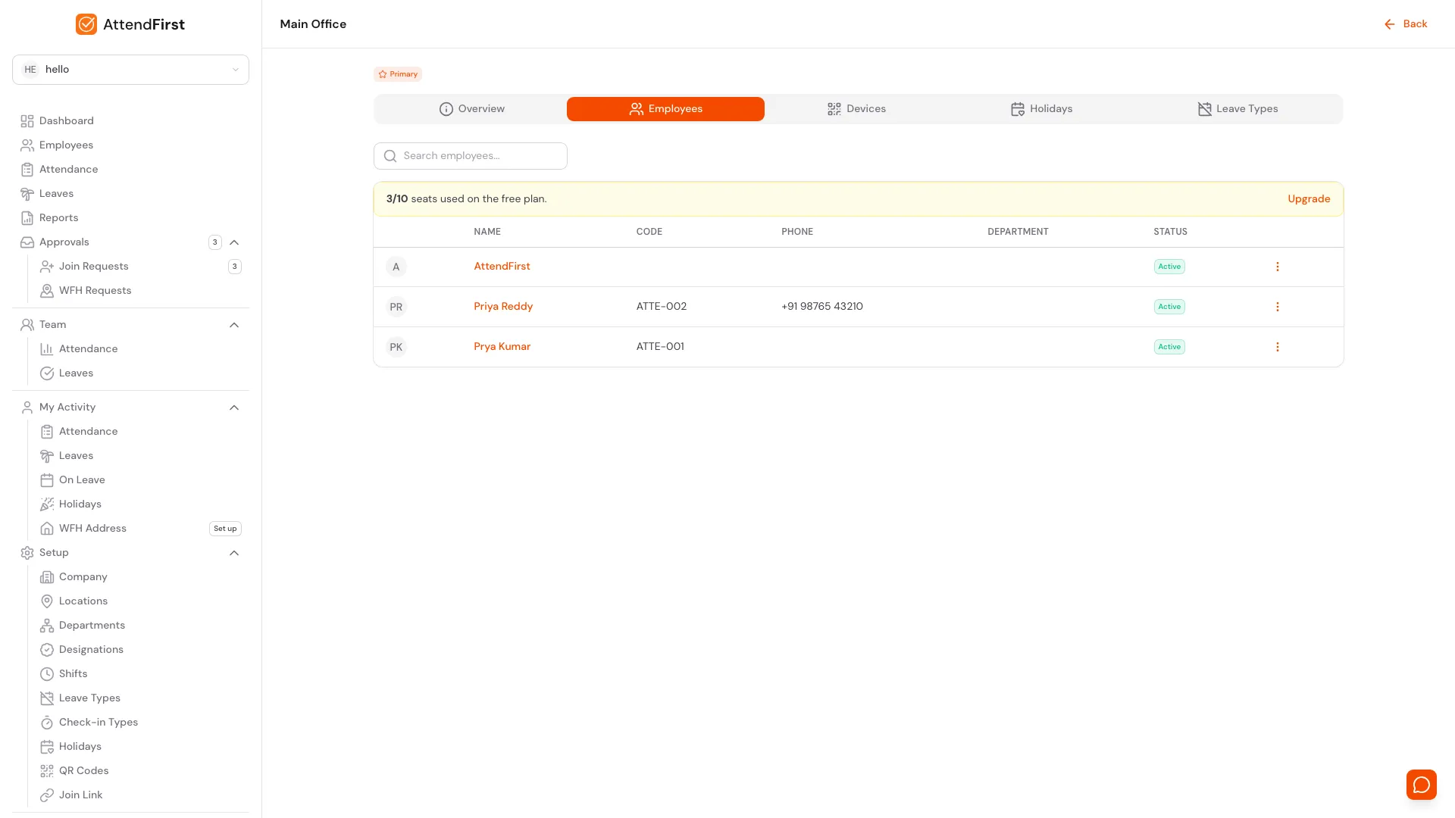Click the PK avatar for Prya Kumar
The width and height of the screenshot is (1455, 818).
pyautogui.click(x=396, y=347)
